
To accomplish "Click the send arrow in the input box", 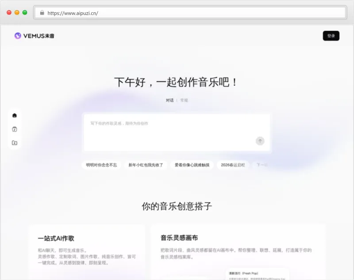I will click(x=260, y=141).
